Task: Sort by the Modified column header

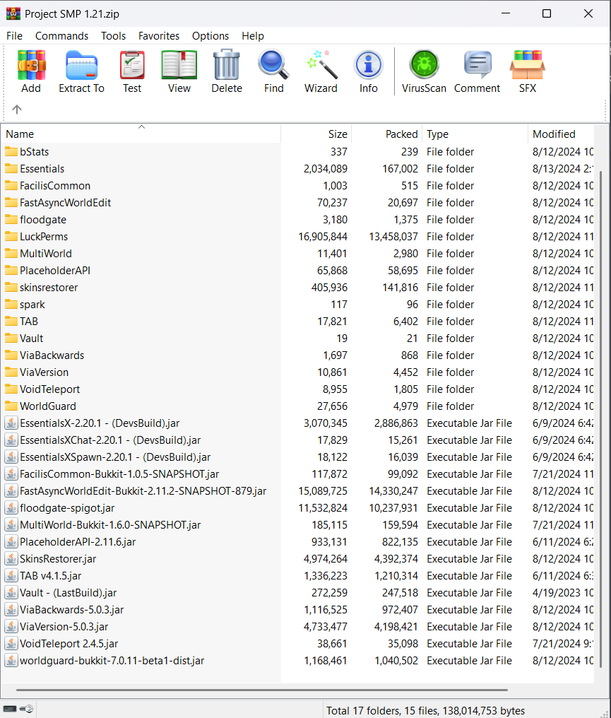Action: click(561, 134)
